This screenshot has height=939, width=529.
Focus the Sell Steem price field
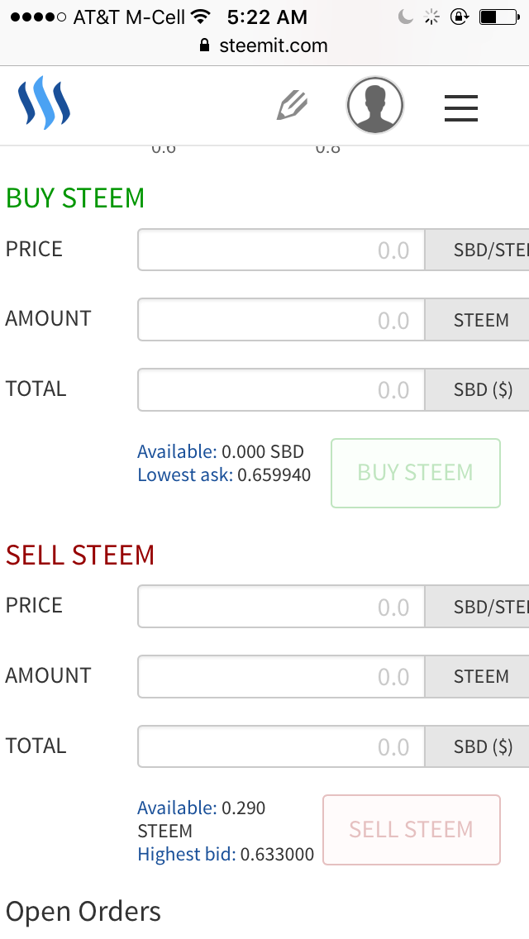click(x=282, y=607)
